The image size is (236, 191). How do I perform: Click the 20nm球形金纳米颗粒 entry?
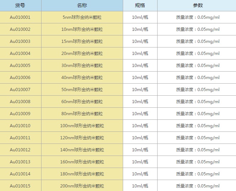pyautogui.click(x=82, y=54)
